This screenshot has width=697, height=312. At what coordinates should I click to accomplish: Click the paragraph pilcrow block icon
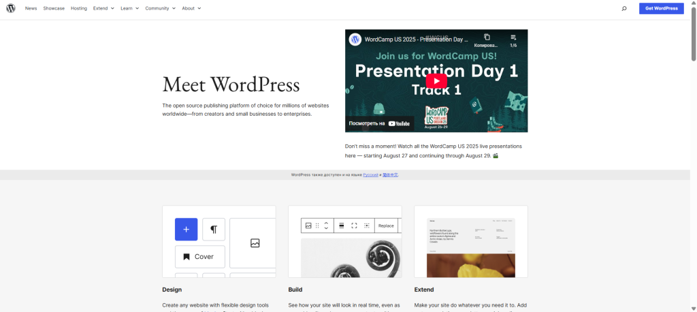(x=214, y=230)
